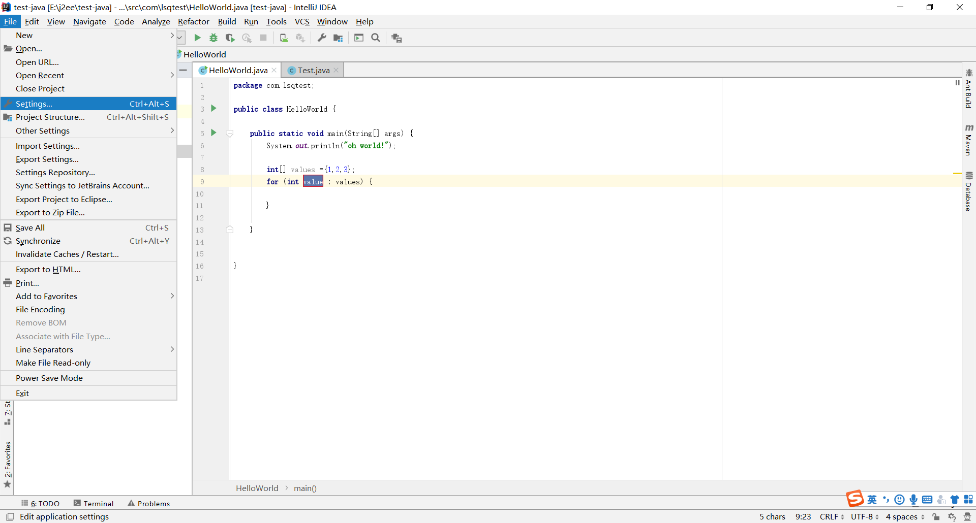Click the read-only lock icon in status bar
Viewport: 976px width, 523px height.
(x=936, y=517)
